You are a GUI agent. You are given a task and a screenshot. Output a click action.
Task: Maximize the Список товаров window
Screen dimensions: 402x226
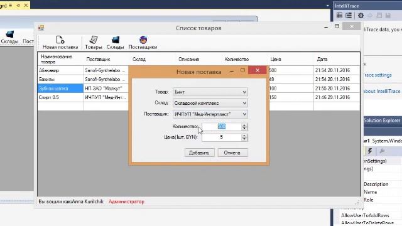337,26
